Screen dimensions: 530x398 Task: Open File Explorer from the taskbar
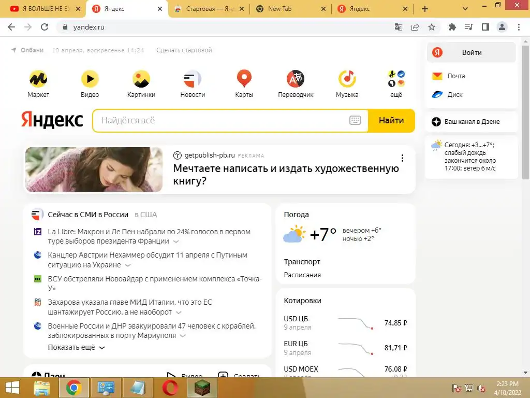point(42,388)
